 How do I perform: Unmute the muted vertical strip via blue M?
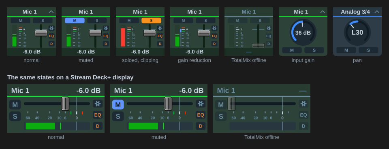click(x=75, y=20)
